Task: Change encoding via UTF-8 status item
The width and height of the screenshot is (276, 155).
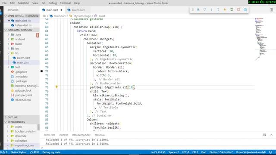Action: tap(185, 152)
